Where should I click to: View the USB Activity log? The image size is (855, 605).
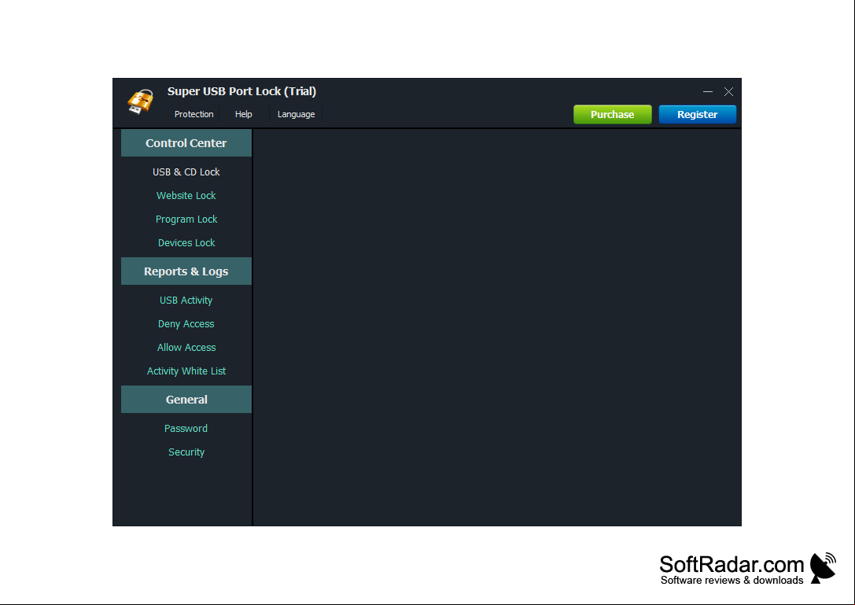(x=186, y=301)
